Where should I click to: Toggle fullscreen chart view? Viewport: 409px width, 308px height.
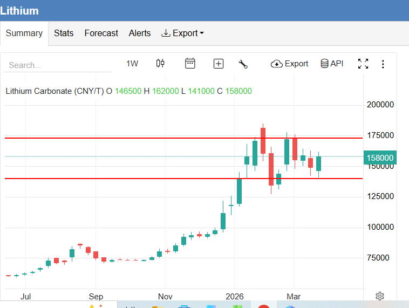click(x=363, y=64)
